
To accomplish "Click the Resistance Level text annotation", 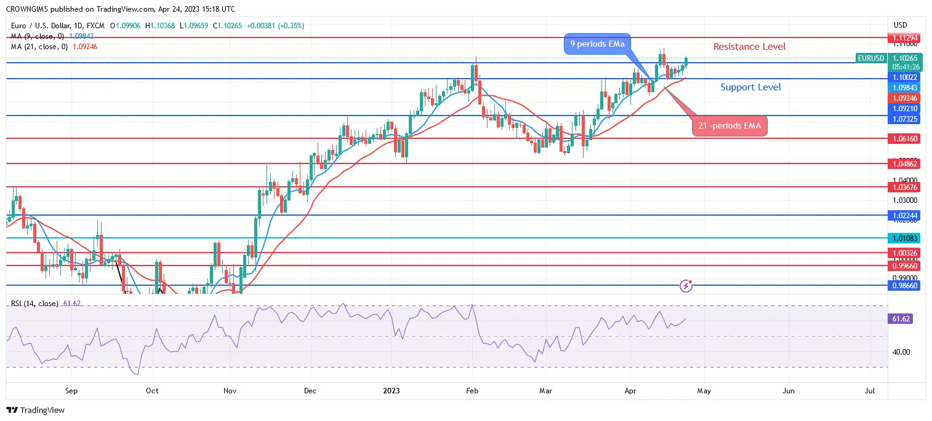I will [x=749, y=47].
